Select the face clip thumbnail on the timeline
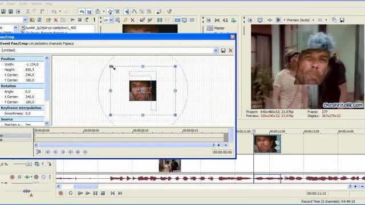The image size is (365, 205). [x=267, y=144]
